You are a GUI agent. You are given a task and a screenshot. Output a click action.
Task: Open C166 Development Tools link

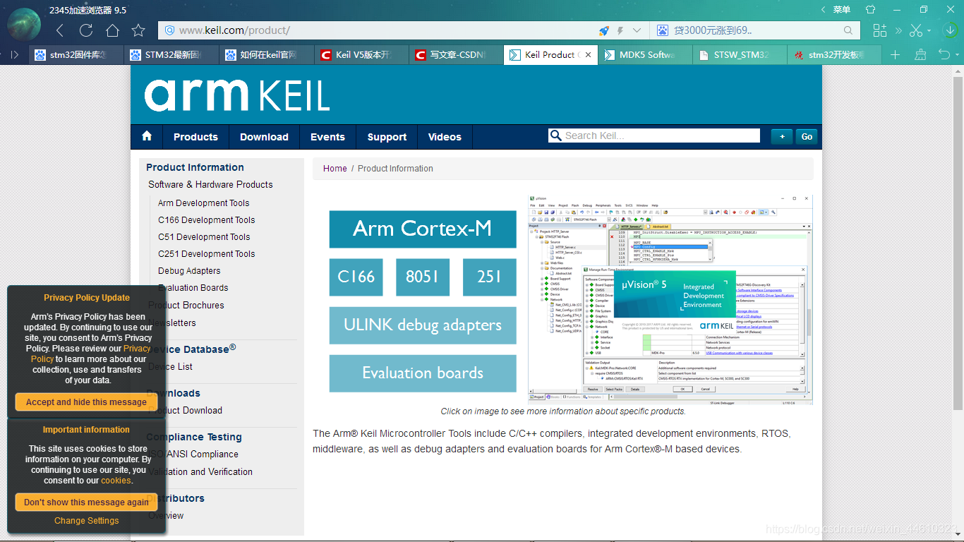pyautogui.click(x=207, y=220)
